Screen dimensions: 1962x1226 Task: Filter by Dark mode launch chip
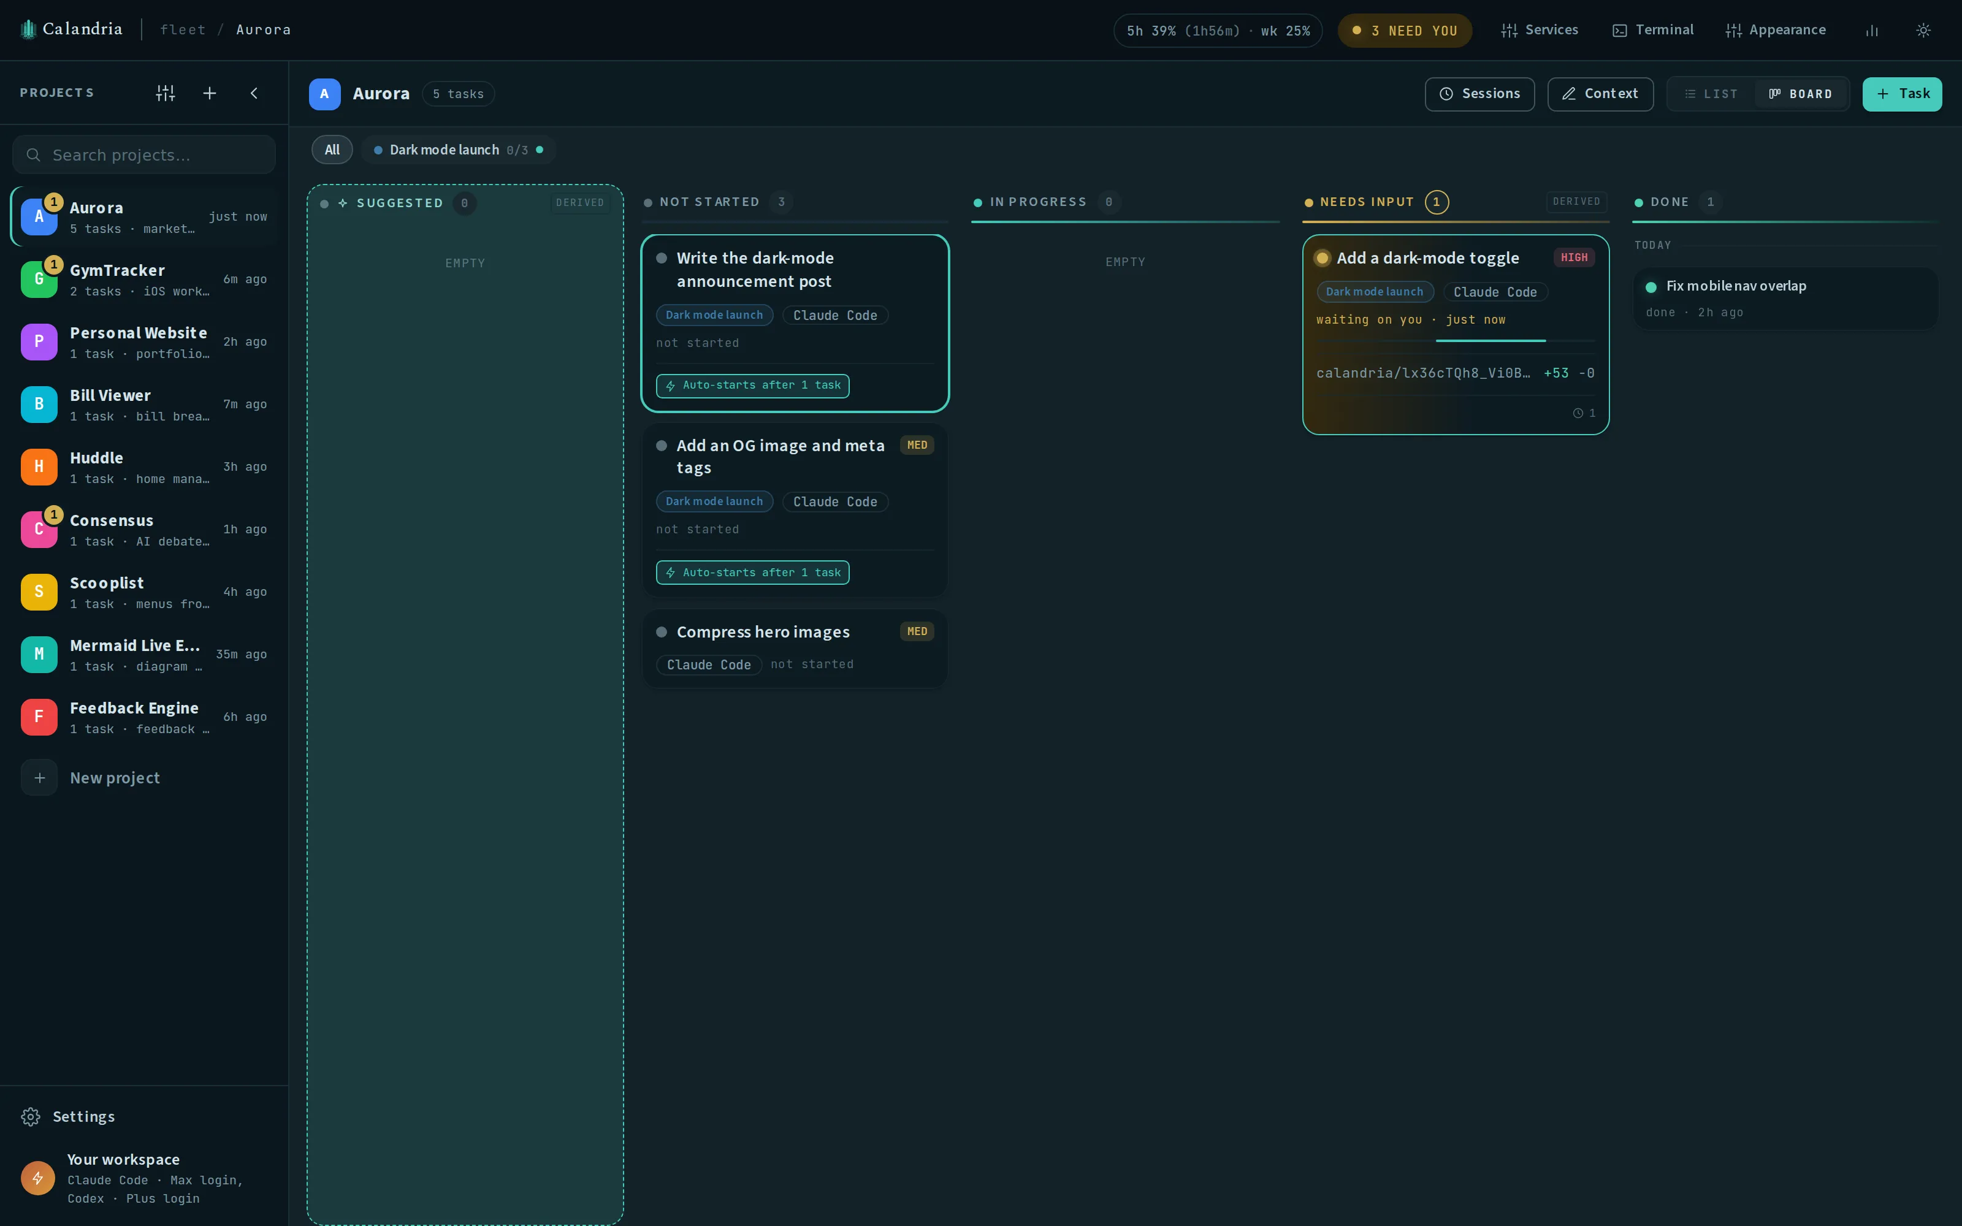[x=458, y=150]
